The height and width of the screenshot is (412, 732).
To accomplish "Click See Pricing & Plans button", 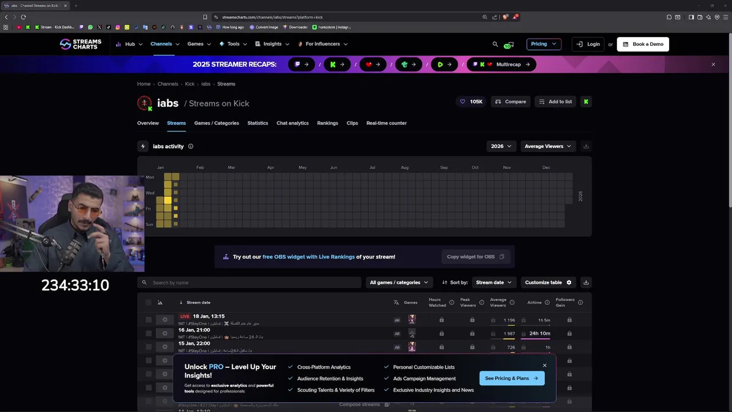I will pos(512,378).
